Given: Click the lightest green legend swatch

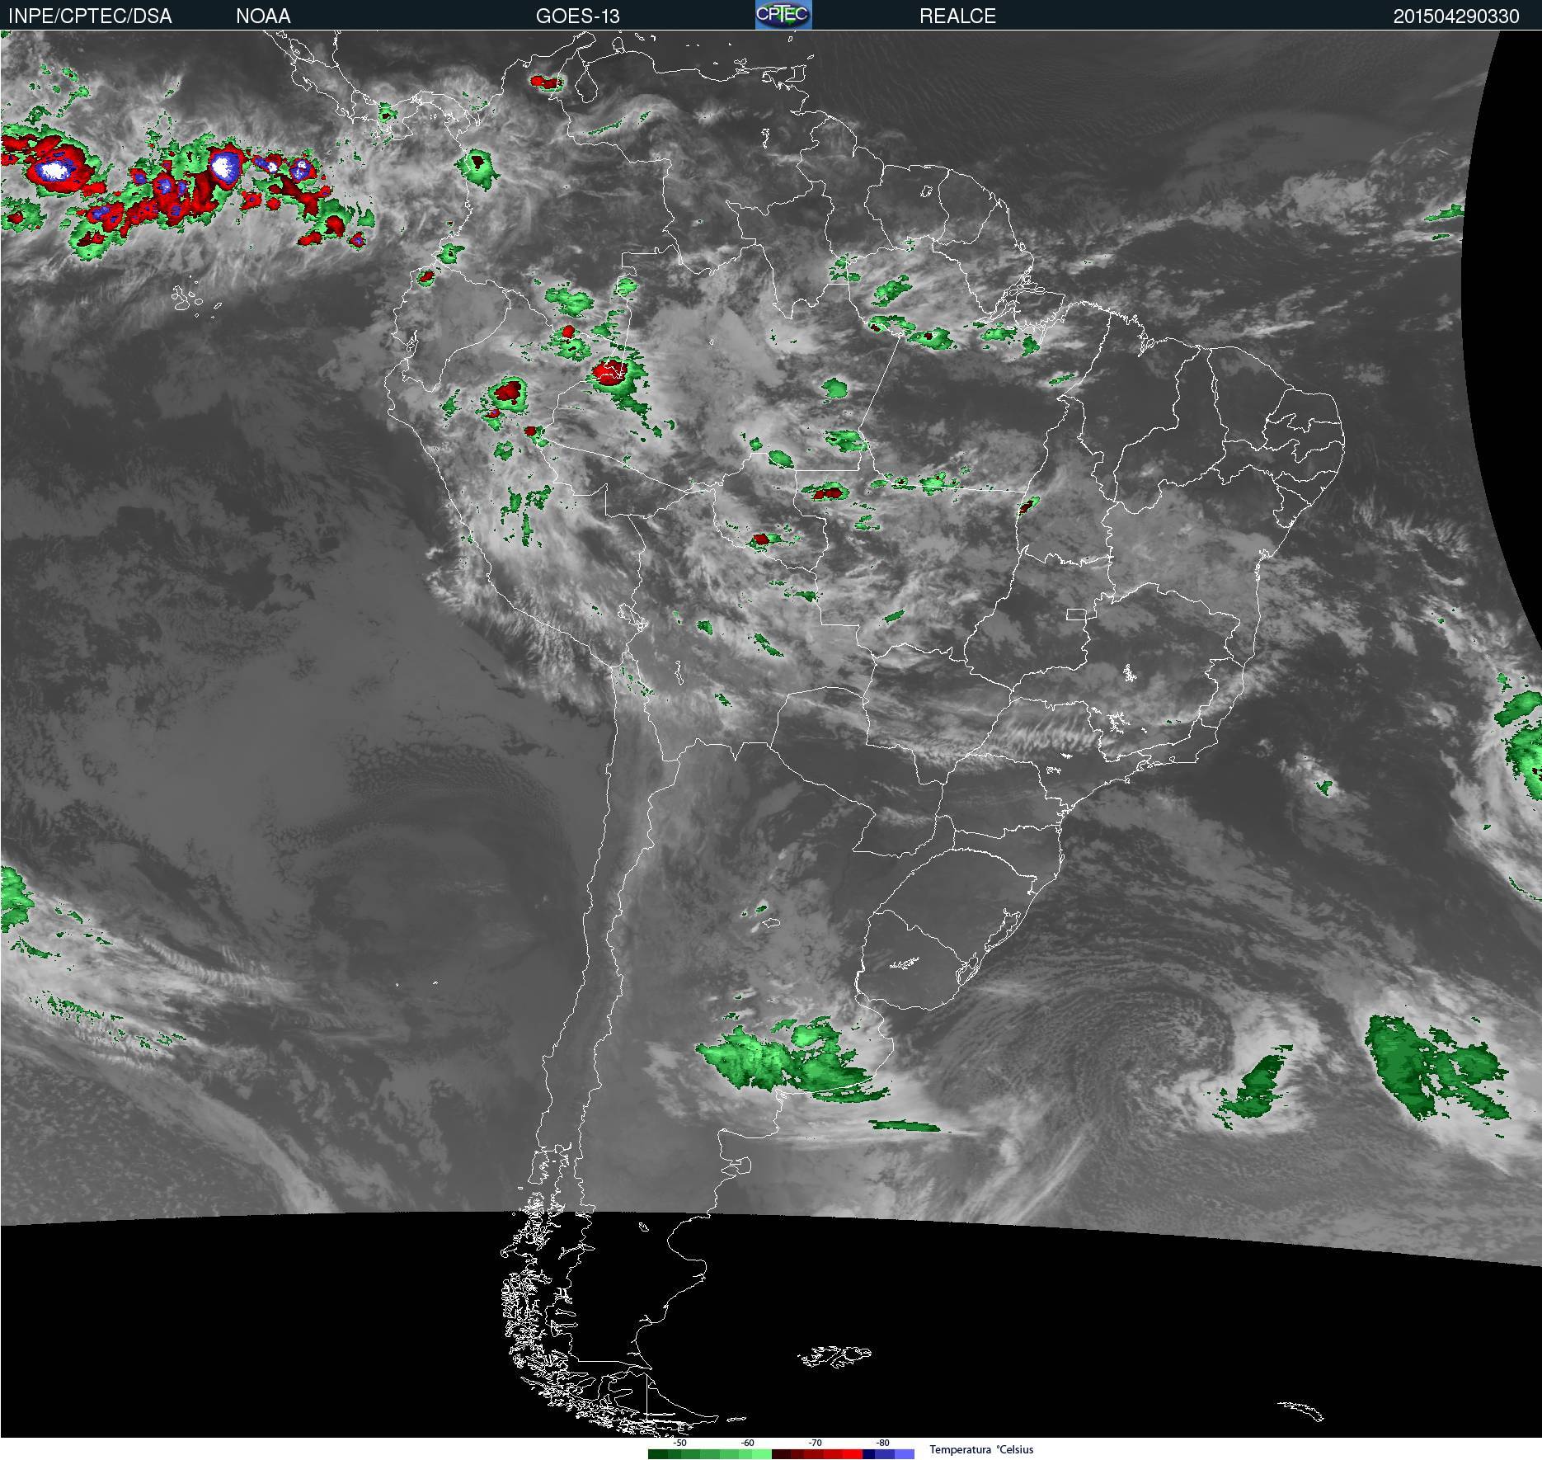Looking at the screenshot, I should point(762,1454).
